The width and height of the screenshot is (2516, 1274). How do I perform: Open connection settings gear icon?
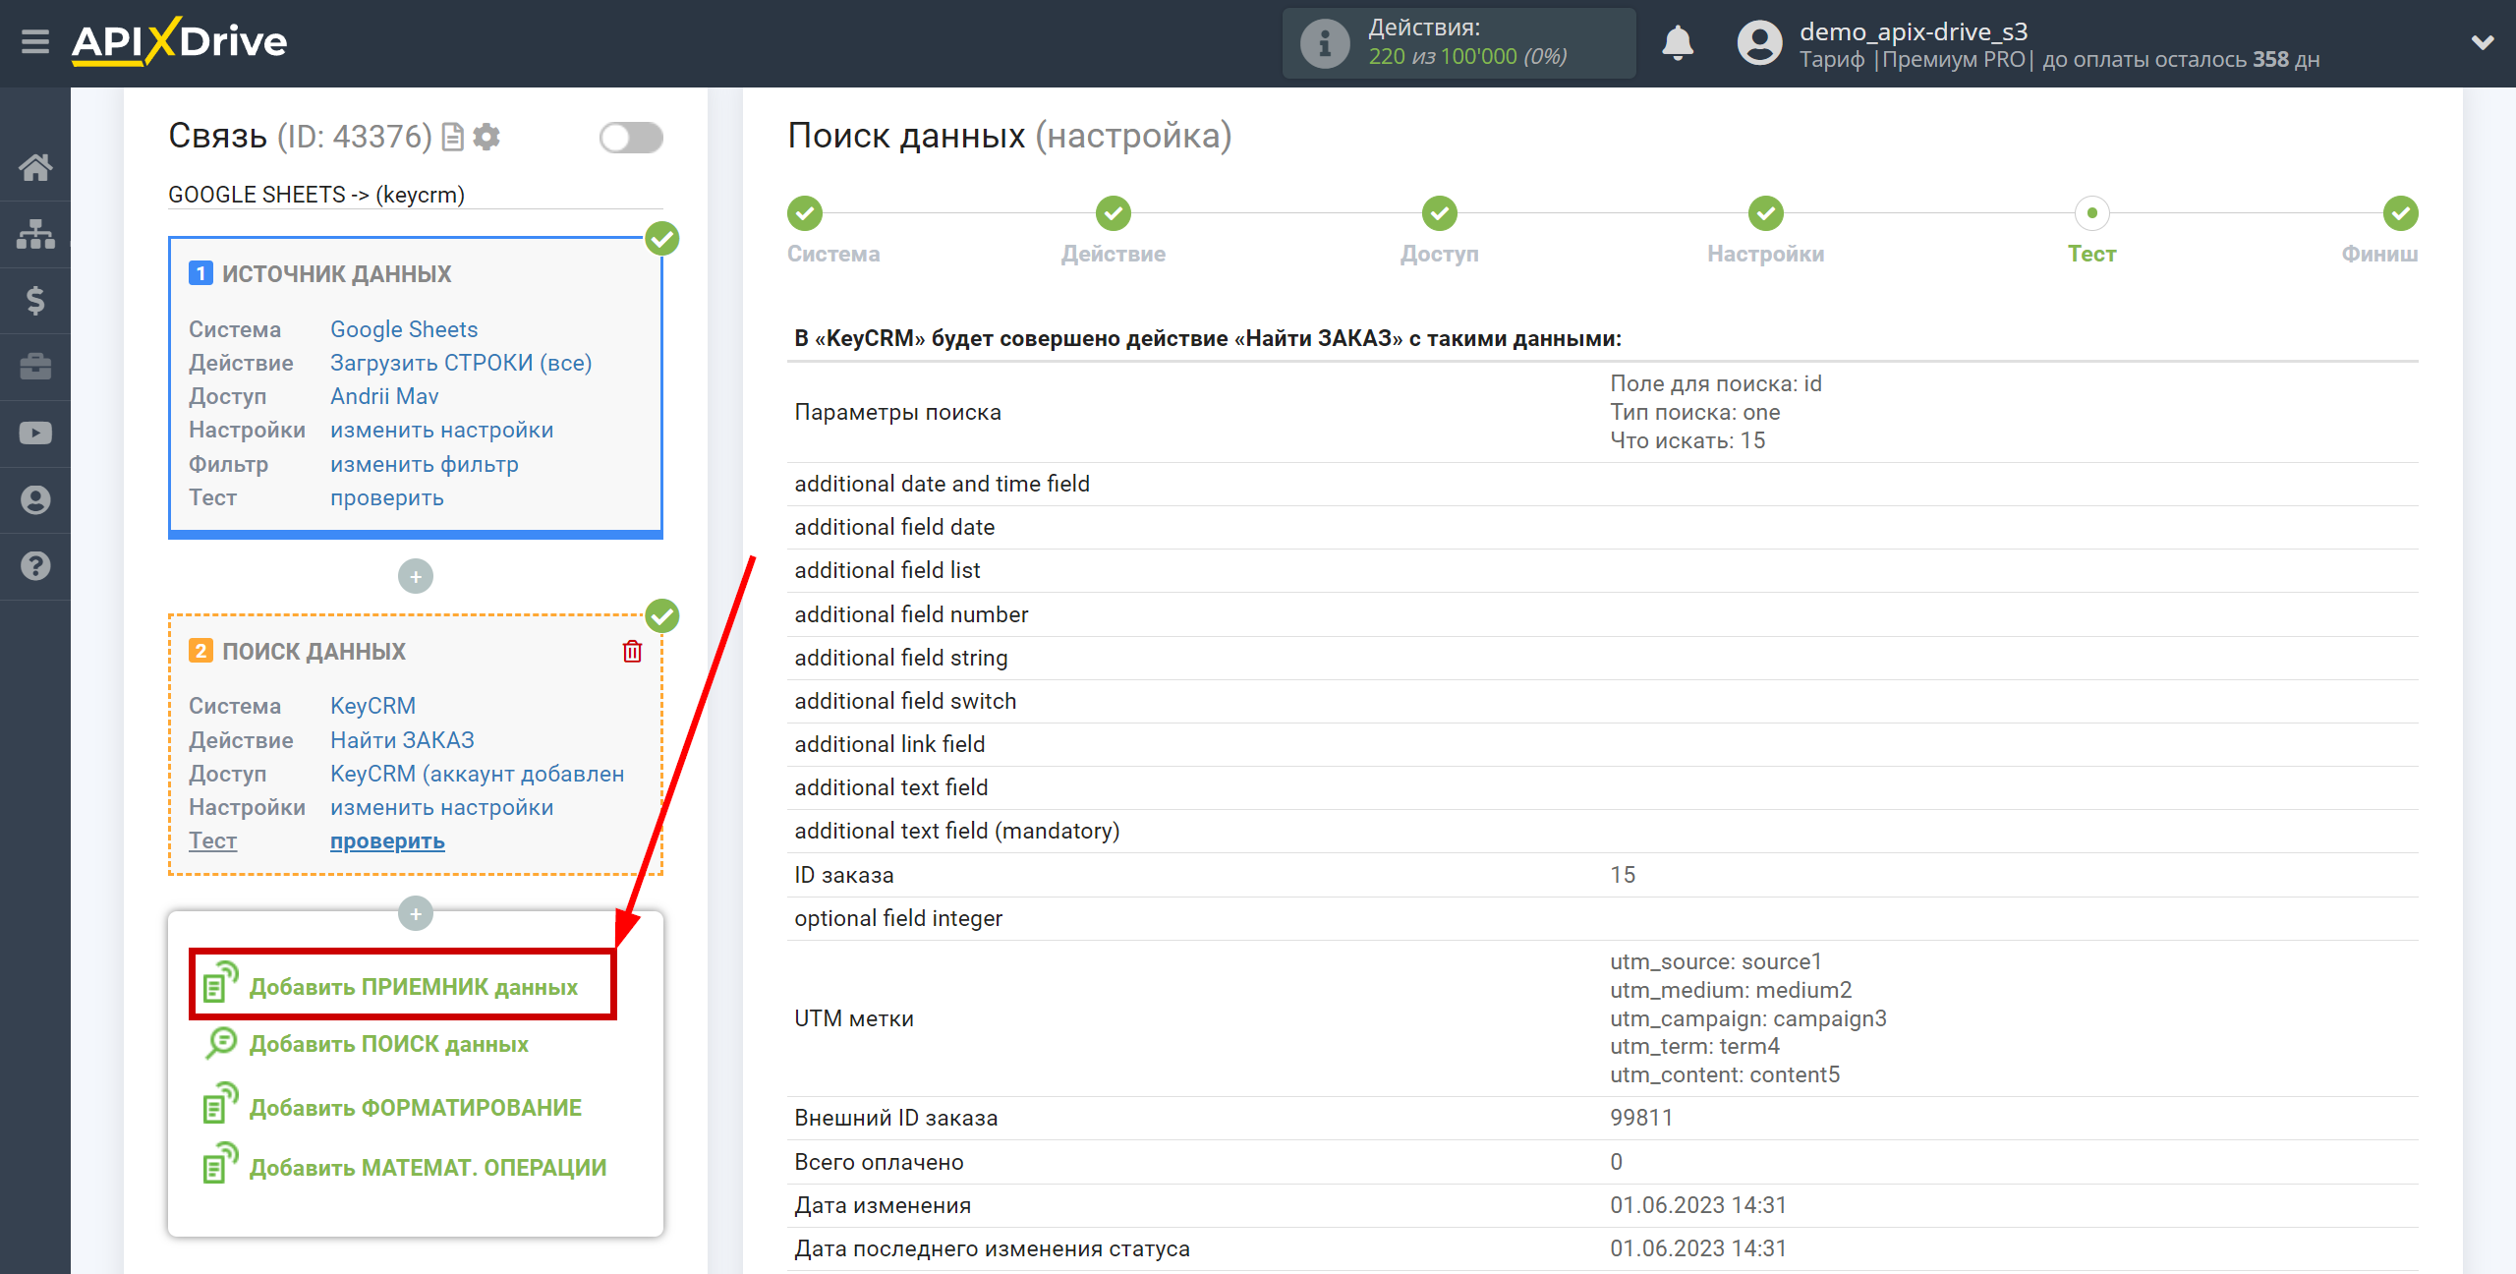tap(486, 137)
